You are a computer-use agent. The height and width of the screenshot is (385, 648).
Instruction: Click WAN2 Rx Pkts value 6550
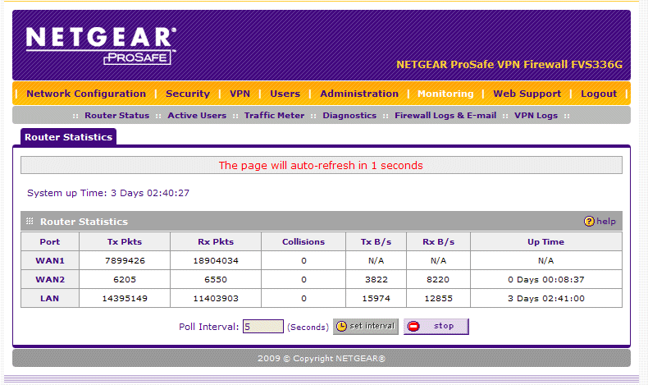click(x=216, y=280)
